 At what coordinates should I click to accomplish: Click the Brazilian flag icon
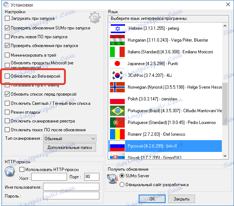[x=117, y=111]
